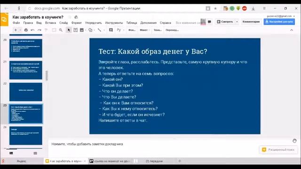Open the Тема theme button
The image size is (301, 169).
click(x=158, y=30)
